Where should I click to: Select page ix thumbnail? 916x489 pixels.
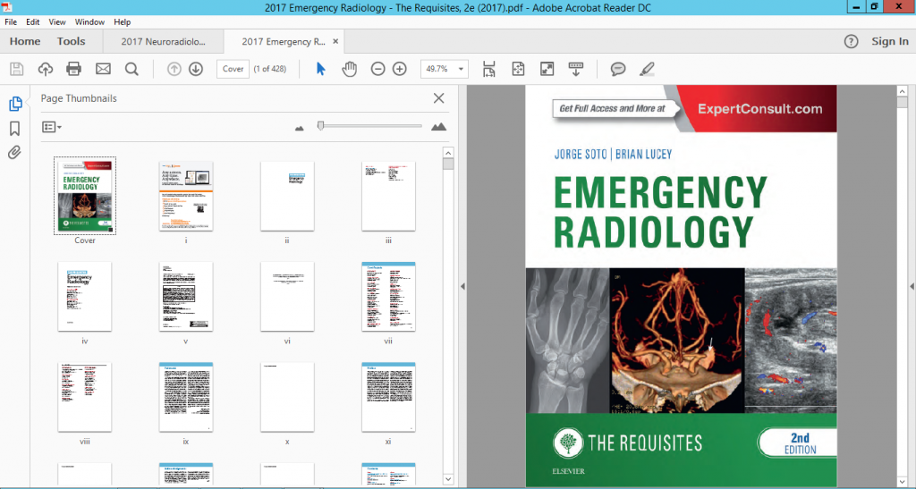(186, 397)
